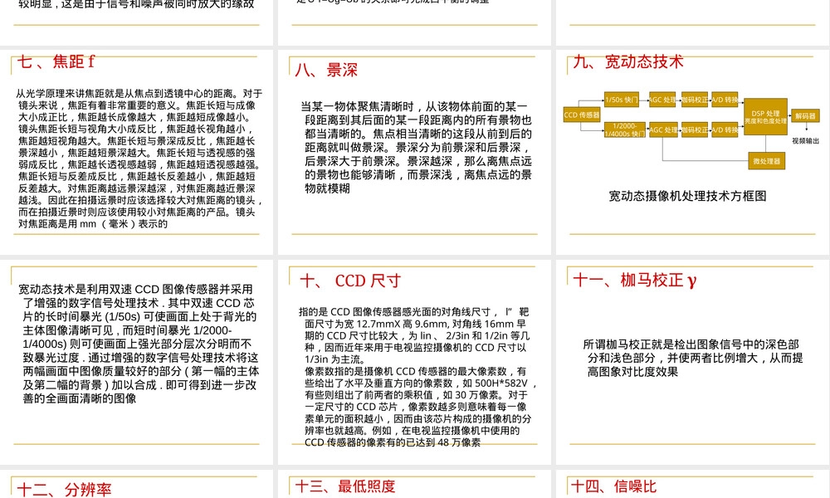The image size is (830, 498).
Task: Click the paragraph starting 像素数指的是摄像机 CCD
Action: 420,407
